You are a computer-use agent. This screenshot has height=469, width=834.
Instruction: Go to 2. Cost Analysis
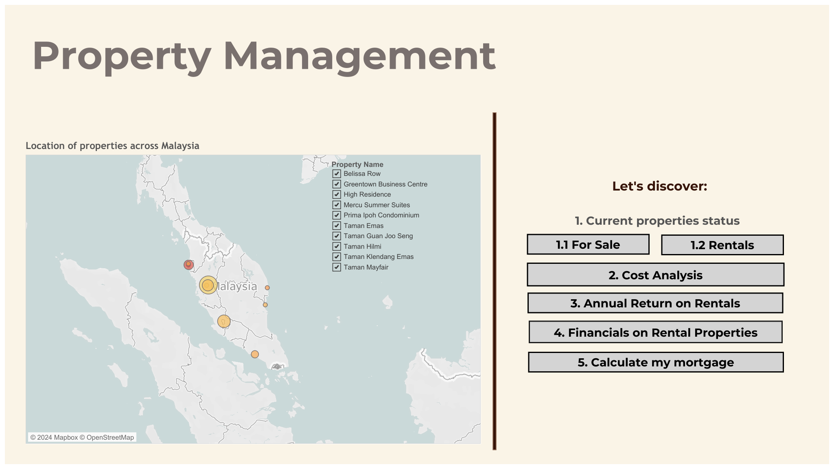(656, 275)
